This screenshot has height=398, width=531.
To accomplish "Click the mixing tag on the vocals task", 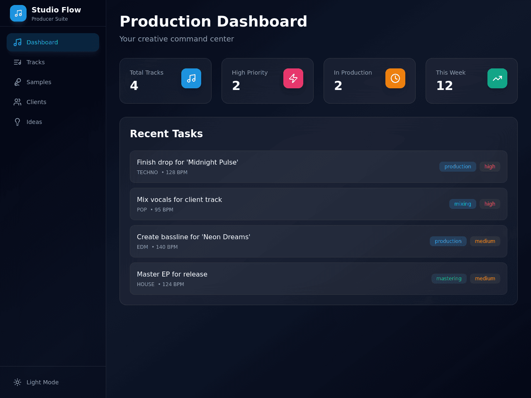I will pyautogui.click(x=463, y=204).
